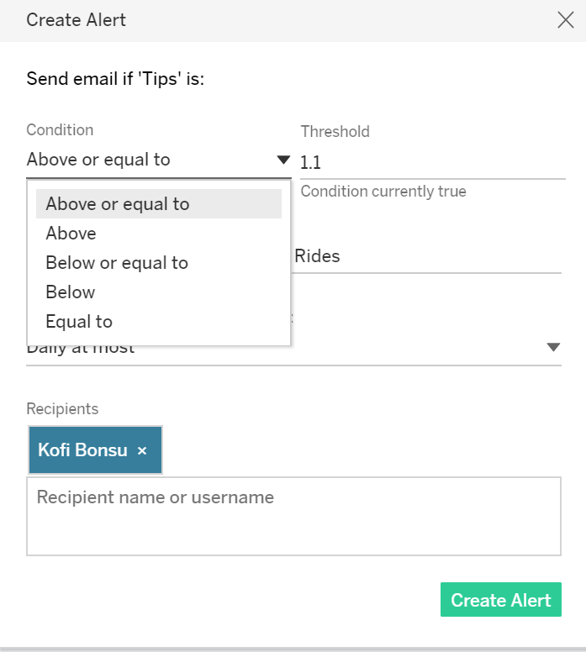Click the Recipients section label

pos(62,409)
